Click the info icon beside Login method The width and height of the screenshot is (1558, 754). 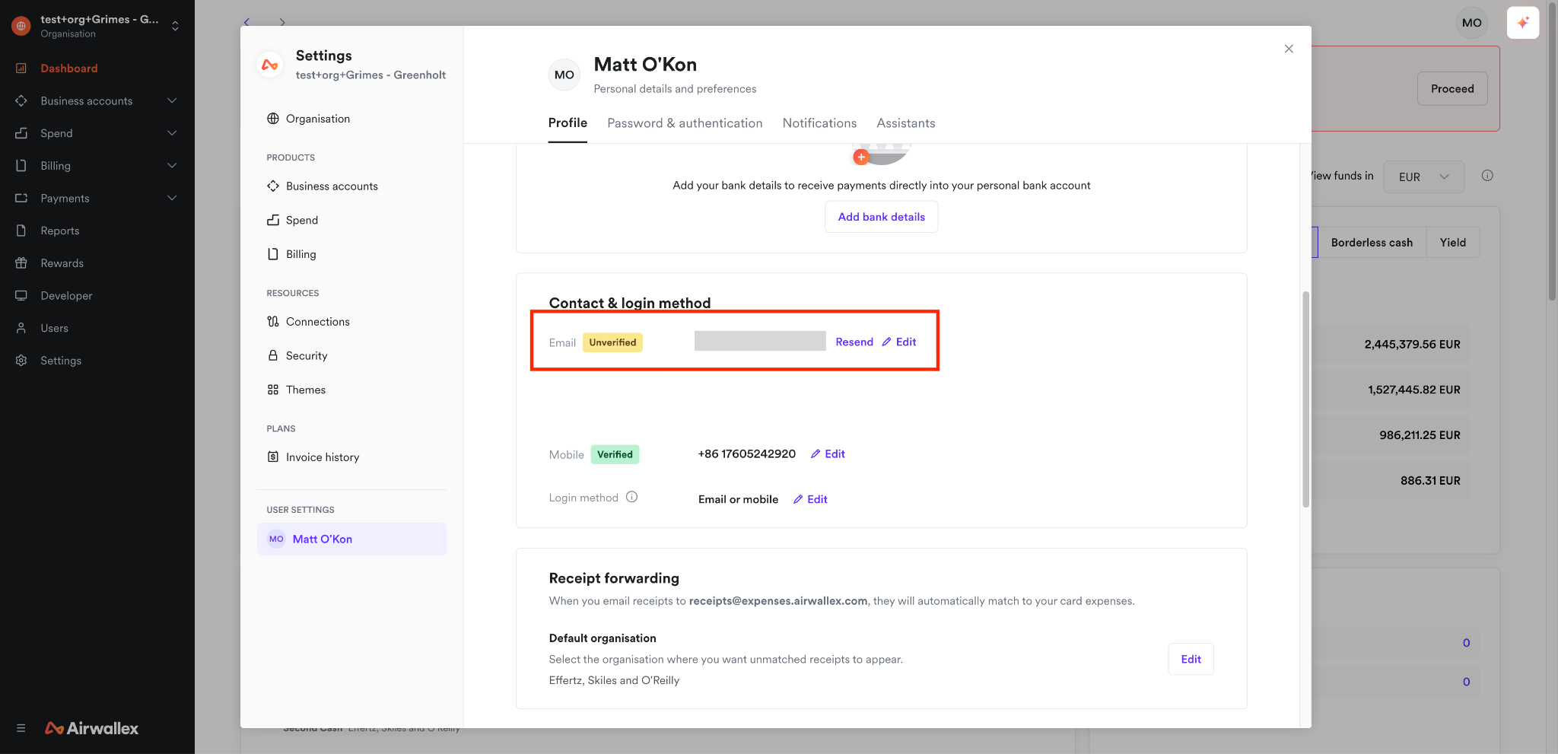tap(631, 497)
